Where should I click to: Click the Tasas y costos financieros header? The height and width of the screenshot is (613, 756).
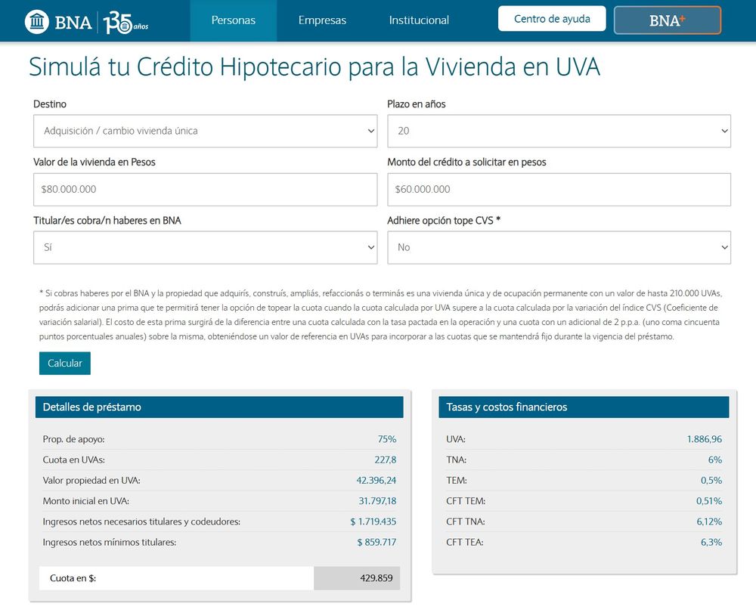[584, 407]
